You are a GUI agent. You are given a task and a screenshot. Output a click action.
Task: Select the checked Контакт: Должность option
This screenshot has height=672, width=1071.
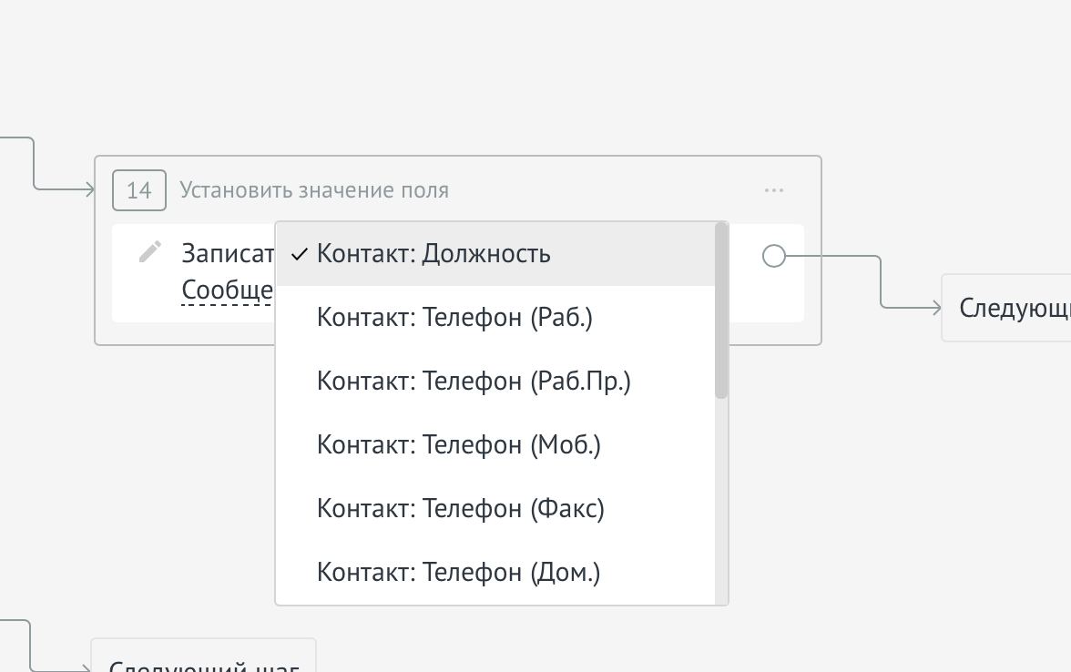point(433,254)
